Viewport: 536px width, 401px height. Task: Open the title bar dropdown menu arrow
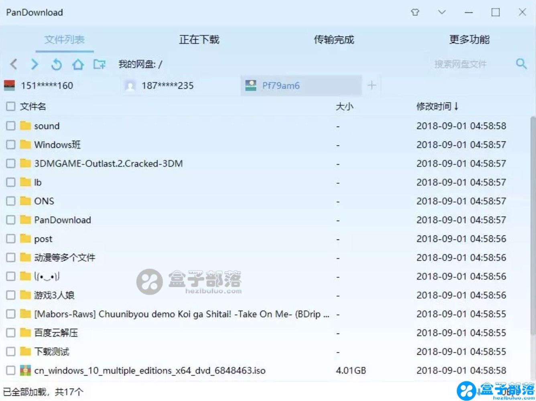click(442, 12)
